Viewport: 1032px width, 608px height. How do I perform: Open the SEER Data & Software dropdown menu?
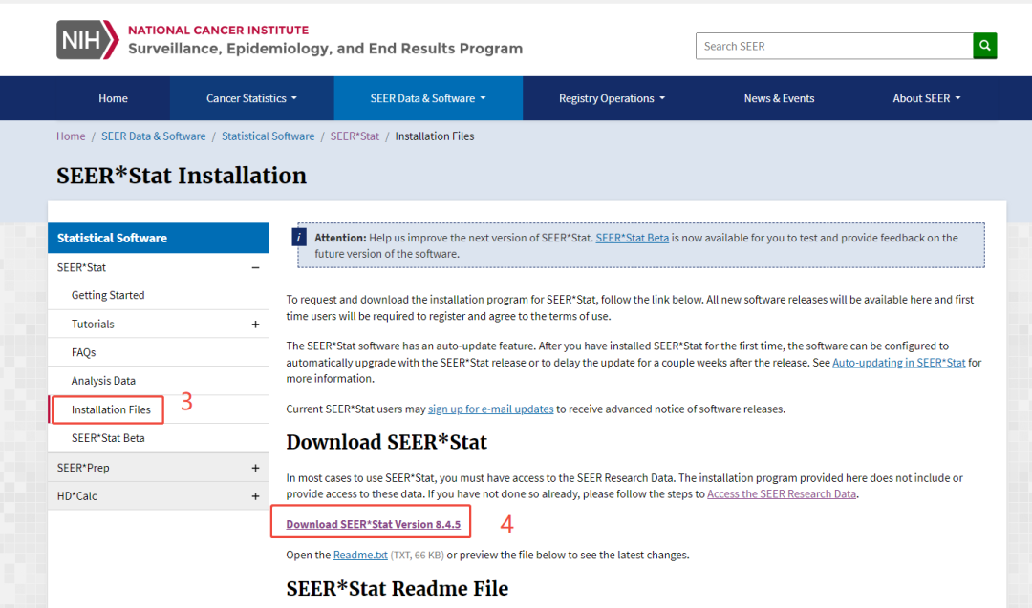tap(428, 98)
